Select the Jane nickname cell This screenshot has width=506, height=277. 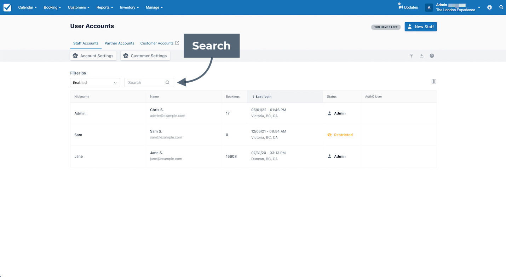coord(79,156)
